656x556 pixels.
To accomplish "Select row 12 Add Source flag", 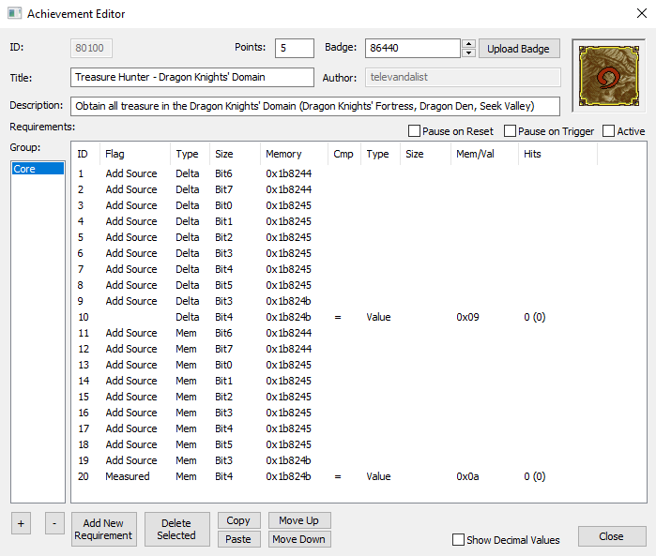I will 131,349.
